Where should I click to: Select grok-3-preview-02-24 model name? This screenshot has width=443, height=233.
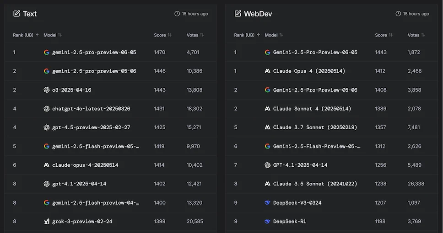(82, 222)
